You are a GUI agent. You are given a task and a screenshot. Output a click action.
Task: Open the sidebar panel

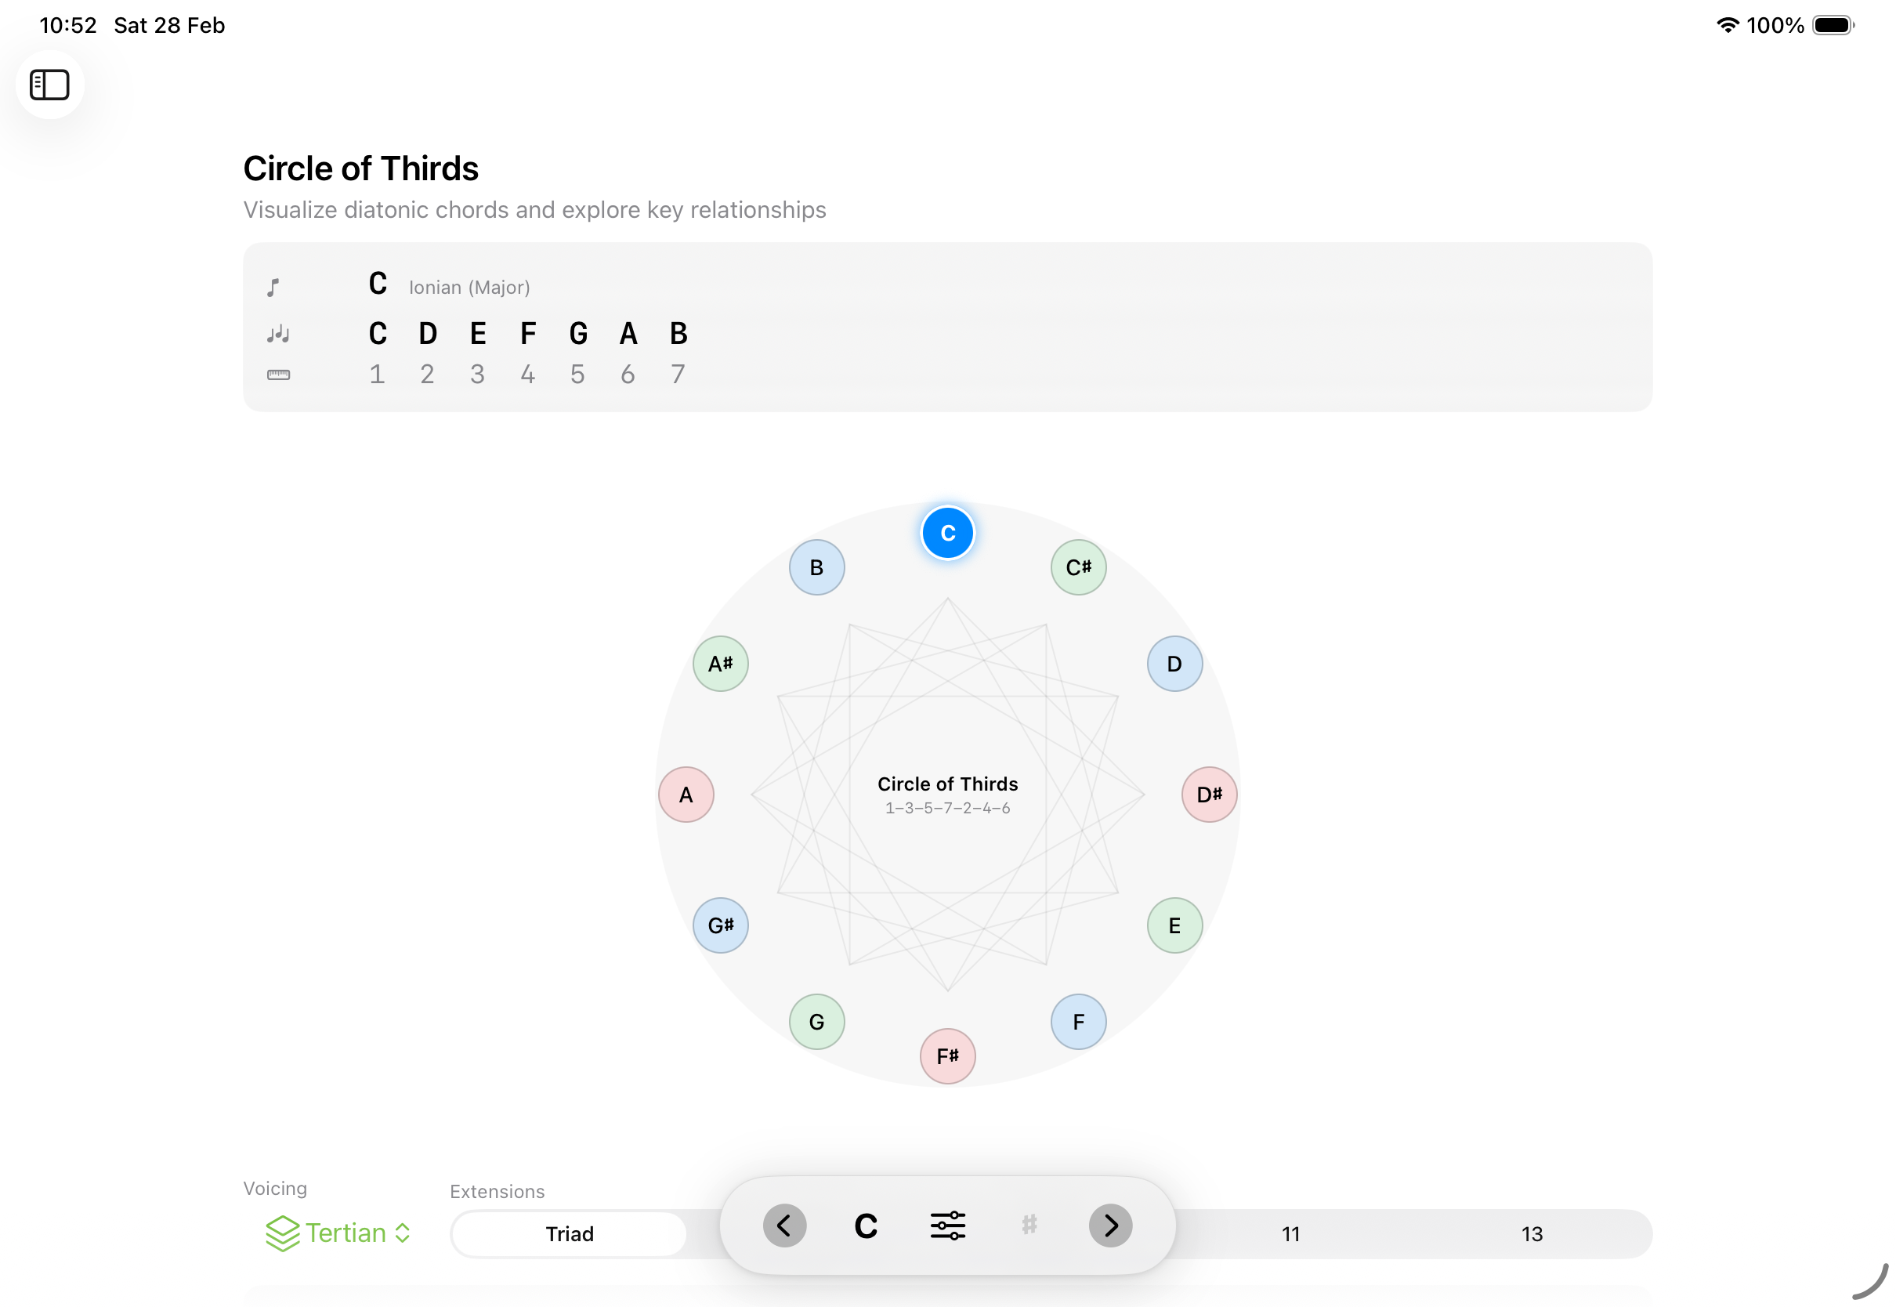pos(49,85)
